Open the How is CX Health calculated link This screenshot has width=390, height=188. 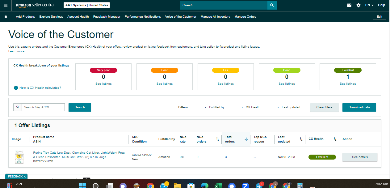(x=40, y=88)
